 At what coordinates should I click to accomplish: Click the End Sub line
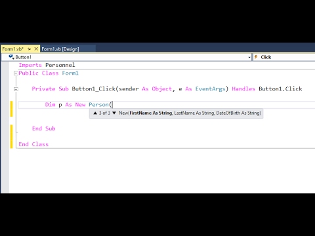43,128
